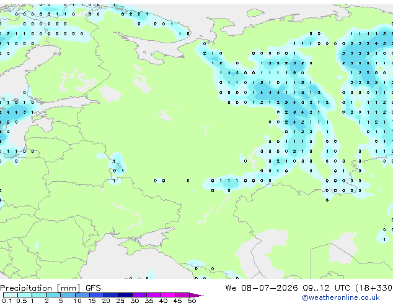Click the arrow tip above 50 mm on legend
Image resolution: width=393 pixels, height=303 pixels.
[x=197, y=295]
